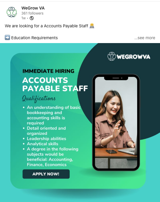This screenshot has width=160, height=202.
Task: Click the technologist emoji after Staff
Action: [92, 26]
